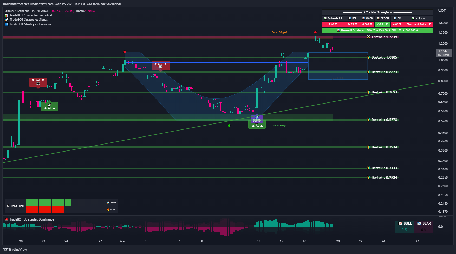Click the leftmost green Trend Gücü square

pyautogui.click(x=29, y=202)
